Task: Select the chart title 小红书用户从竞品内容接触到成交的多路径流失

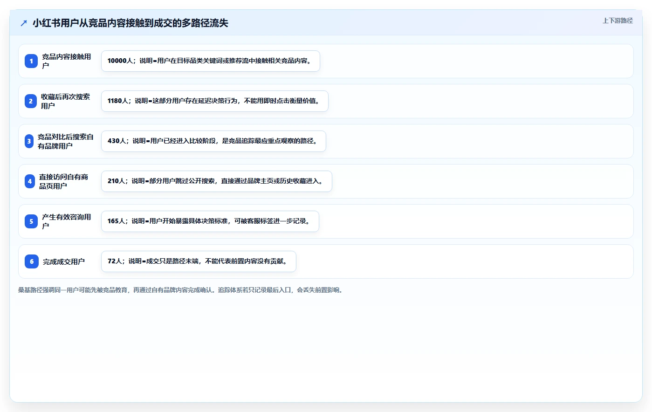Action: (130, 23)
